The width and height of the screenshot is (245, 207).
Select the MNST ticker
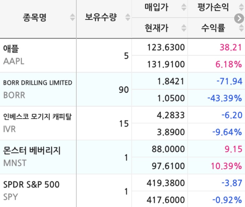coord(15,163)
